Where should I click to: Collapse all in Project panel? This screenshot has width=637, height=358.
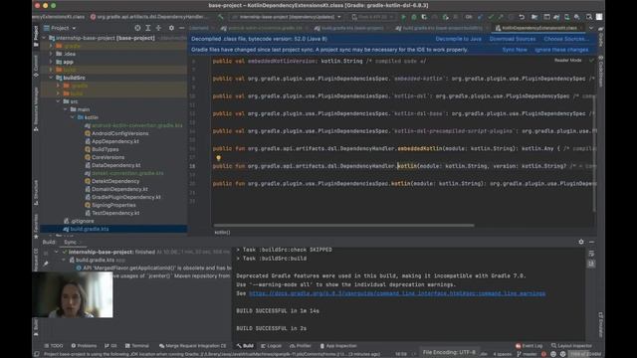[x=158, y=28]
